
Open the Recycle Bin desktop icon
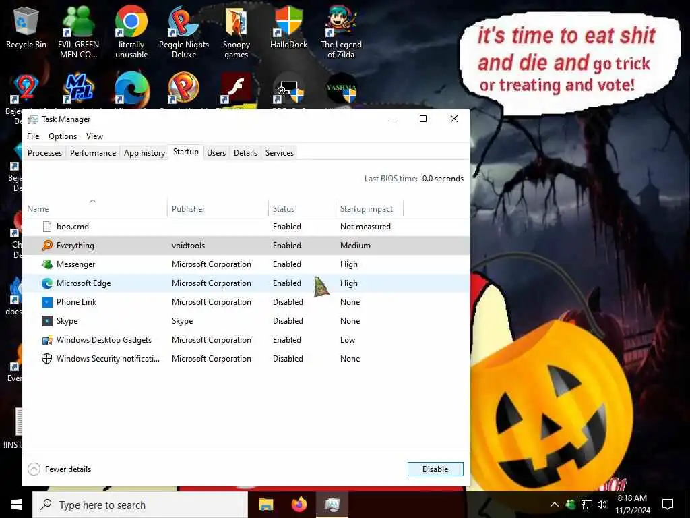point(26,27)
